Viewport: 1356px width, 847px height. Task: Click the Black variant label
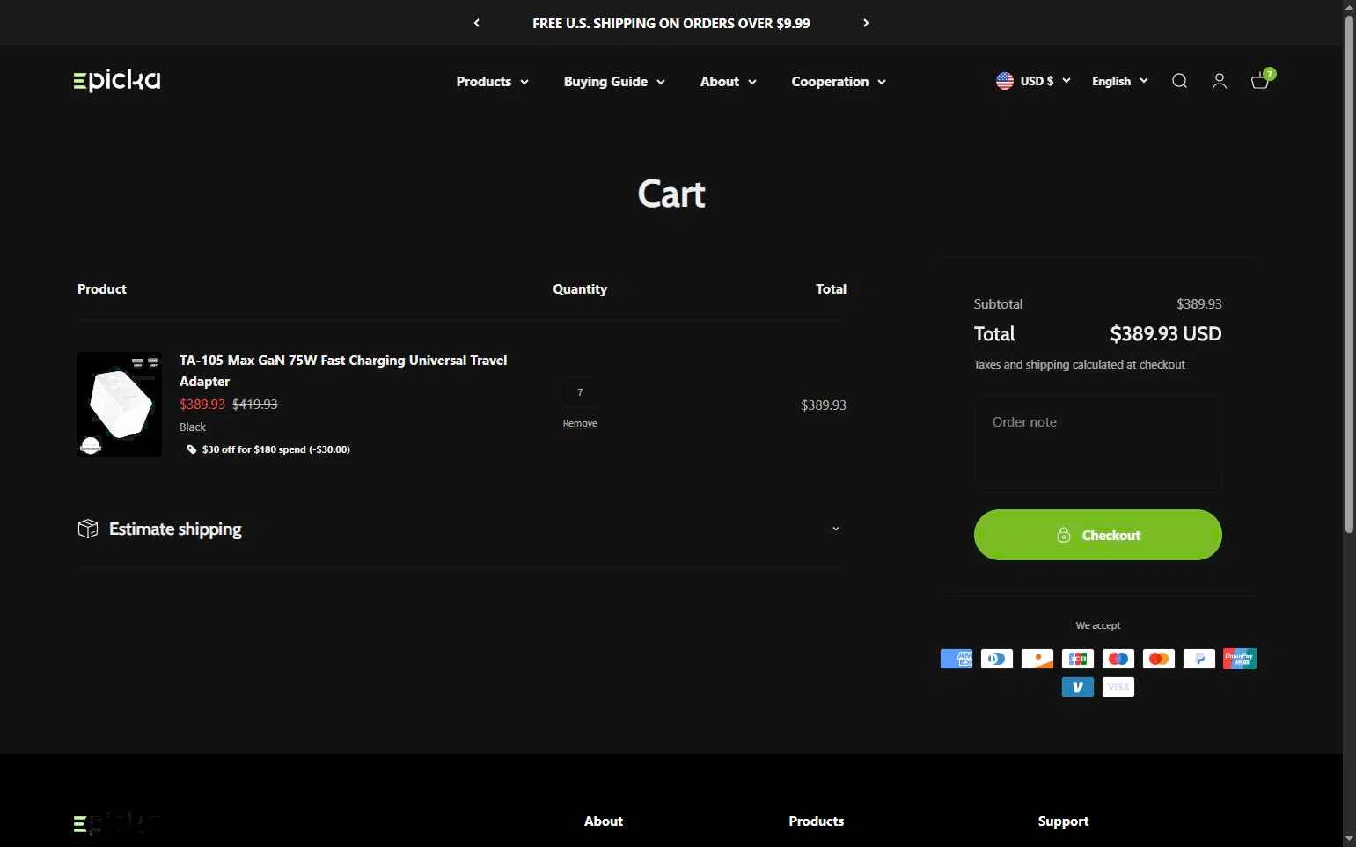coord(193,427)
